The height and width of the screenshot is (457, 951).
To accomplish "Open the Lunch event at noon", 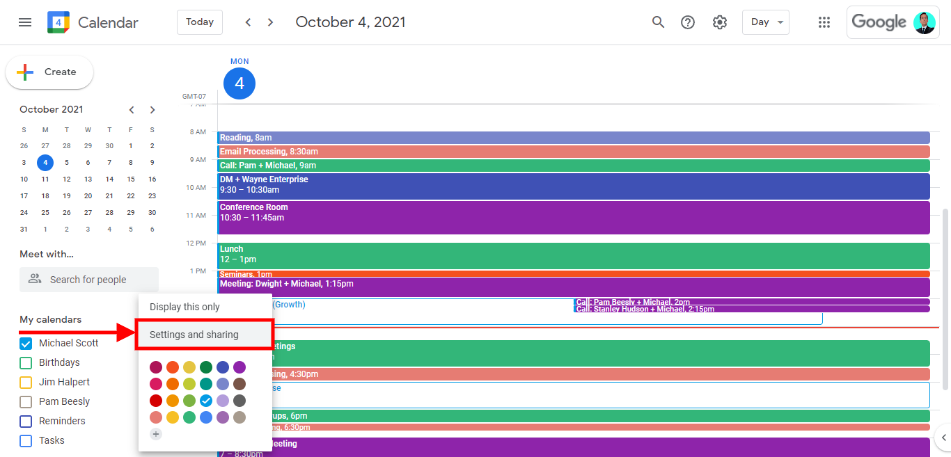I will 487,255.
